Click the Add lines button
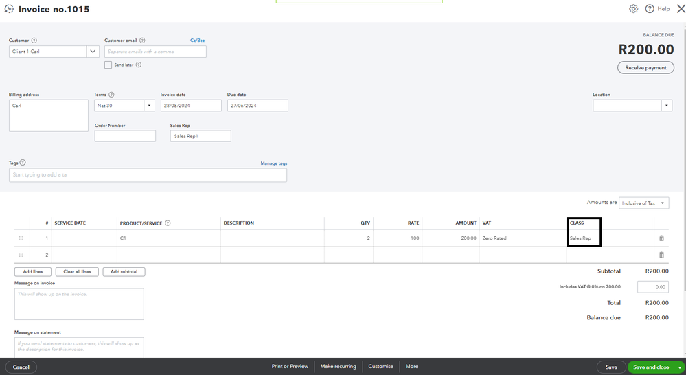 (33, 272)
